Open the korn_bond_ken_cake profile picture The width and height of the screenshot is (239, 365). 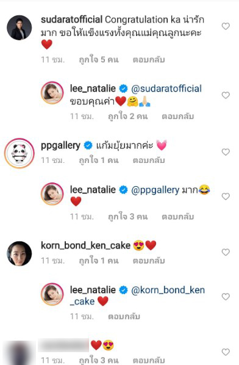pos(20,253)
